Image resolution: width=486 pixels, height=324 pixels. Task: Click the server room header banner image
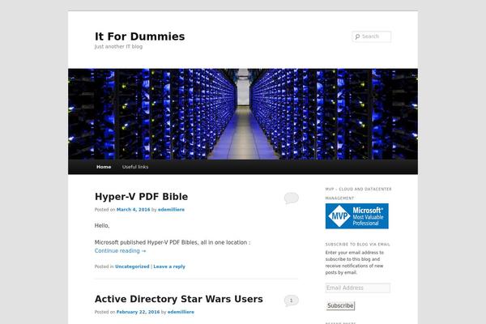[x=243, y=113]
